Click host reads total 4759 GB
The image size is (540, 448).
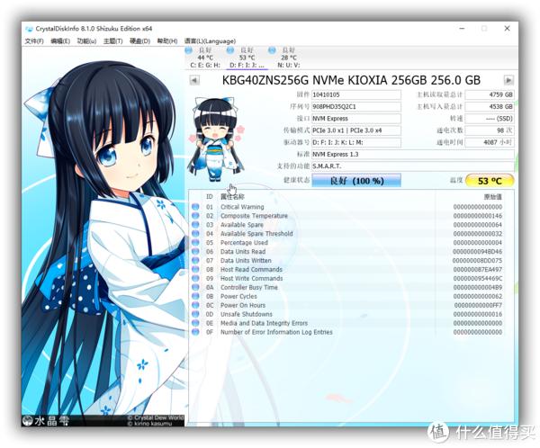[490, 94]
